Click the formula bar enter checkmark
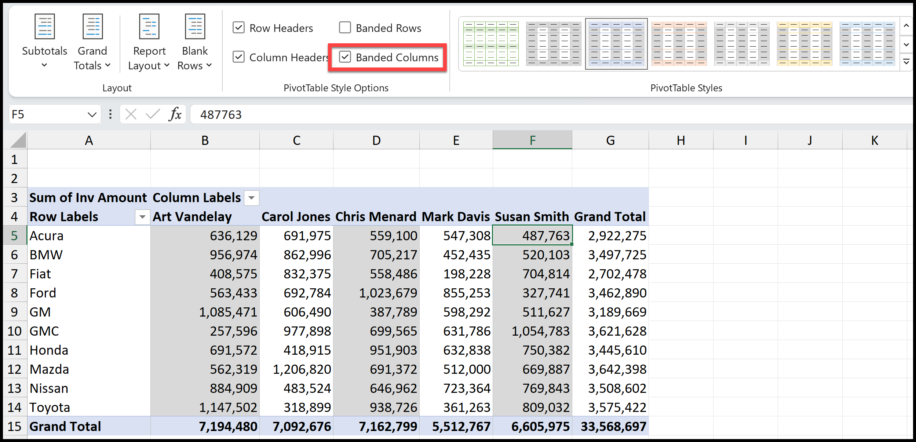916x442 pixels. 153,114
